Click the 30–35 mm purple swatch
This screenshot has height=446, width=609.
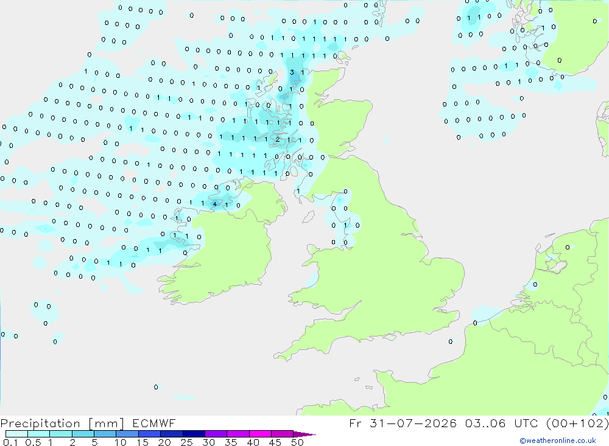click(216, 434)
